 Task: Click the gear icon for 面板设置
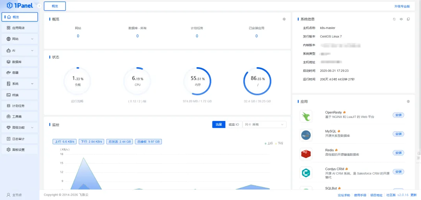(x=9, y=150)
